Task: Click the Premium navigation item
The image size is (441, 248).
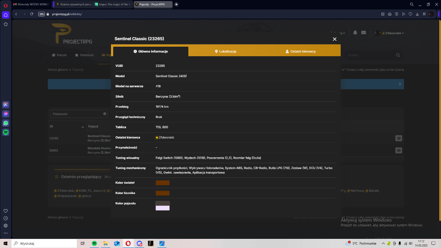Action: (84, 55)
